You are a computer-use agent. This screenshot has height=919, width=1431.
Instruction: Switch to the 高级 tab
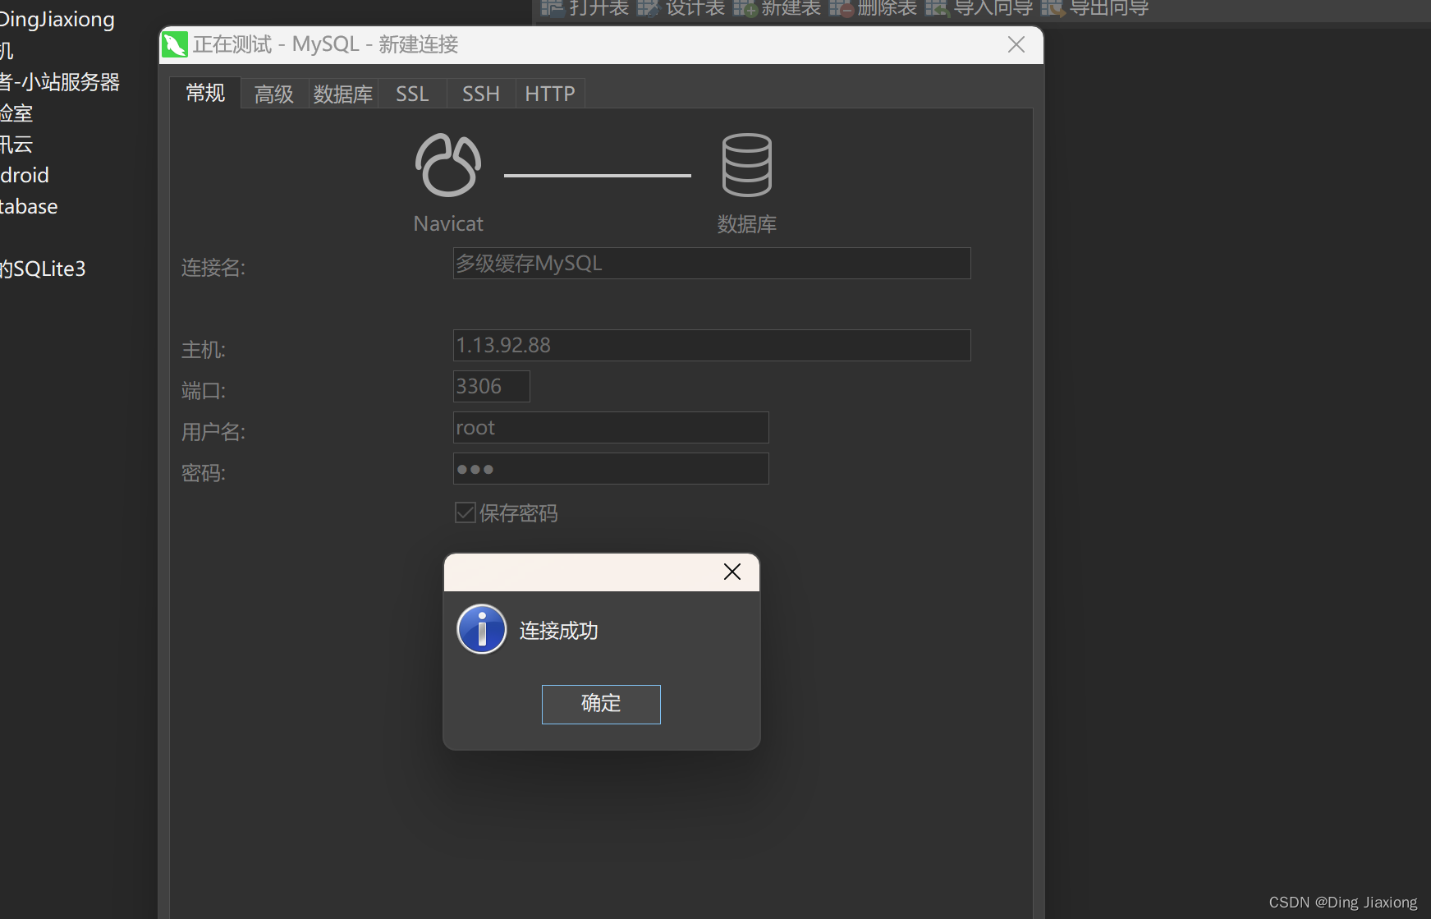[274, 94]
